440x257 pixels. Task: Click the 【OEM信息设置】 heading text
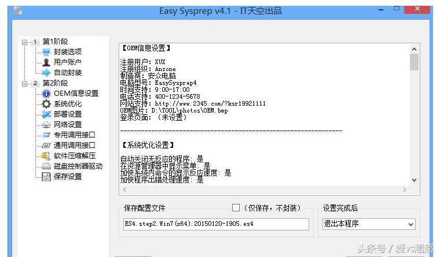pyautogui.click(x=146, y=48)
